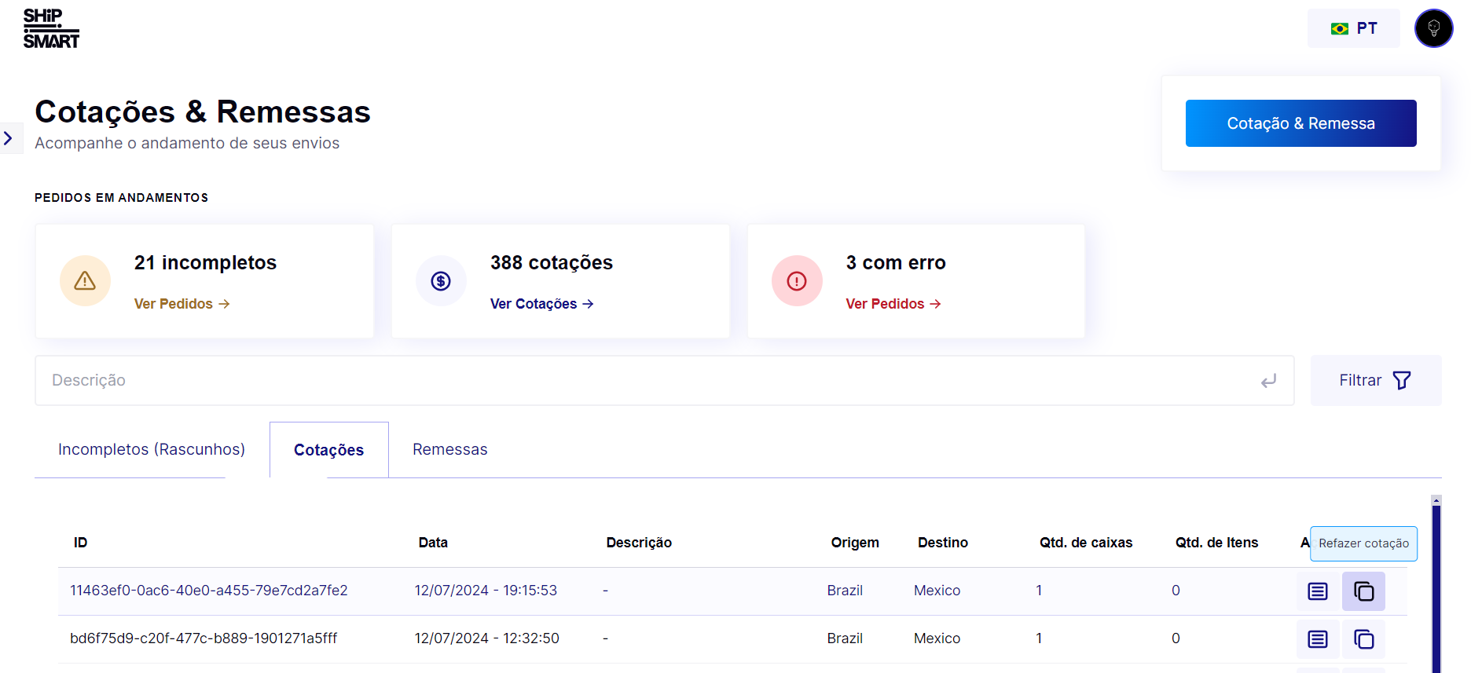
Task: Click redo quotation copy icon, first row
Action: [x=1363, y=591]
